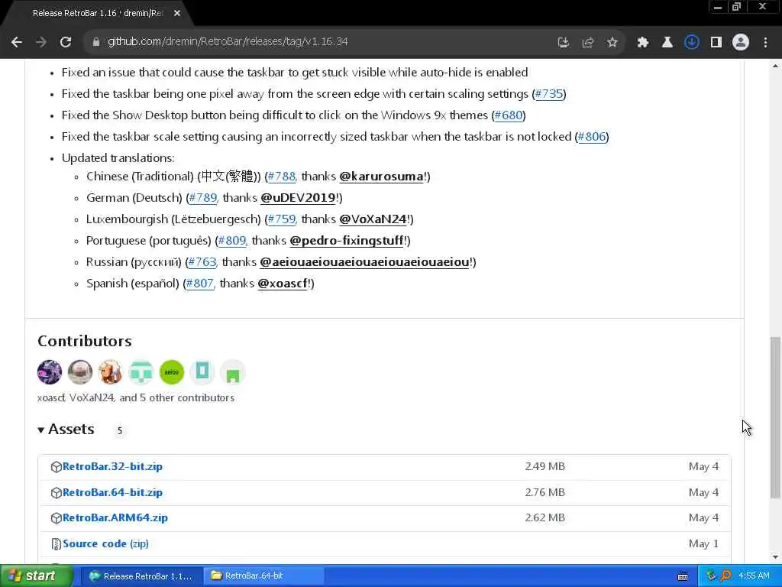Open pull request link #759
This screenshot has width=782, height=587.
coord(282,219)
